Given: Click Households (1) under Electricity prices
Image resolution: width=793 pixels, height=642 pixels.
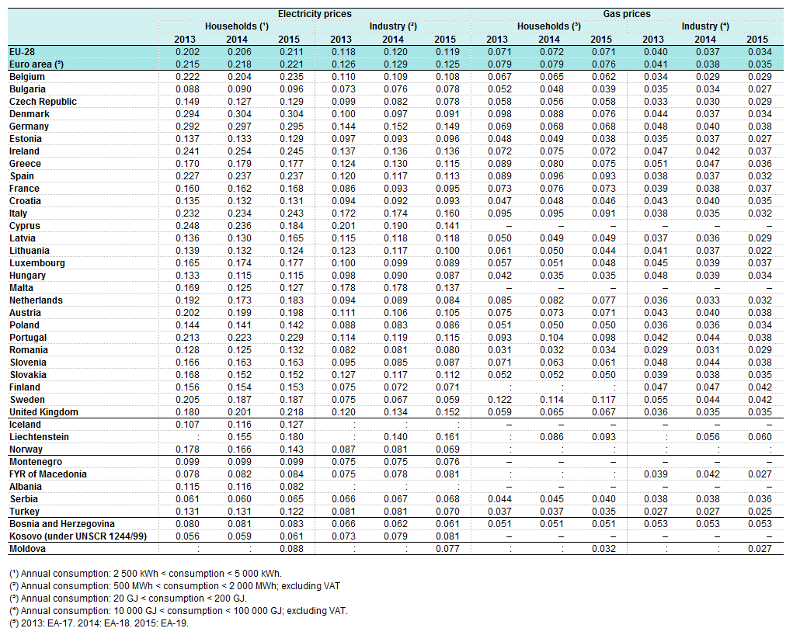Looking at the screenshot, I should (x=237, y=26).
